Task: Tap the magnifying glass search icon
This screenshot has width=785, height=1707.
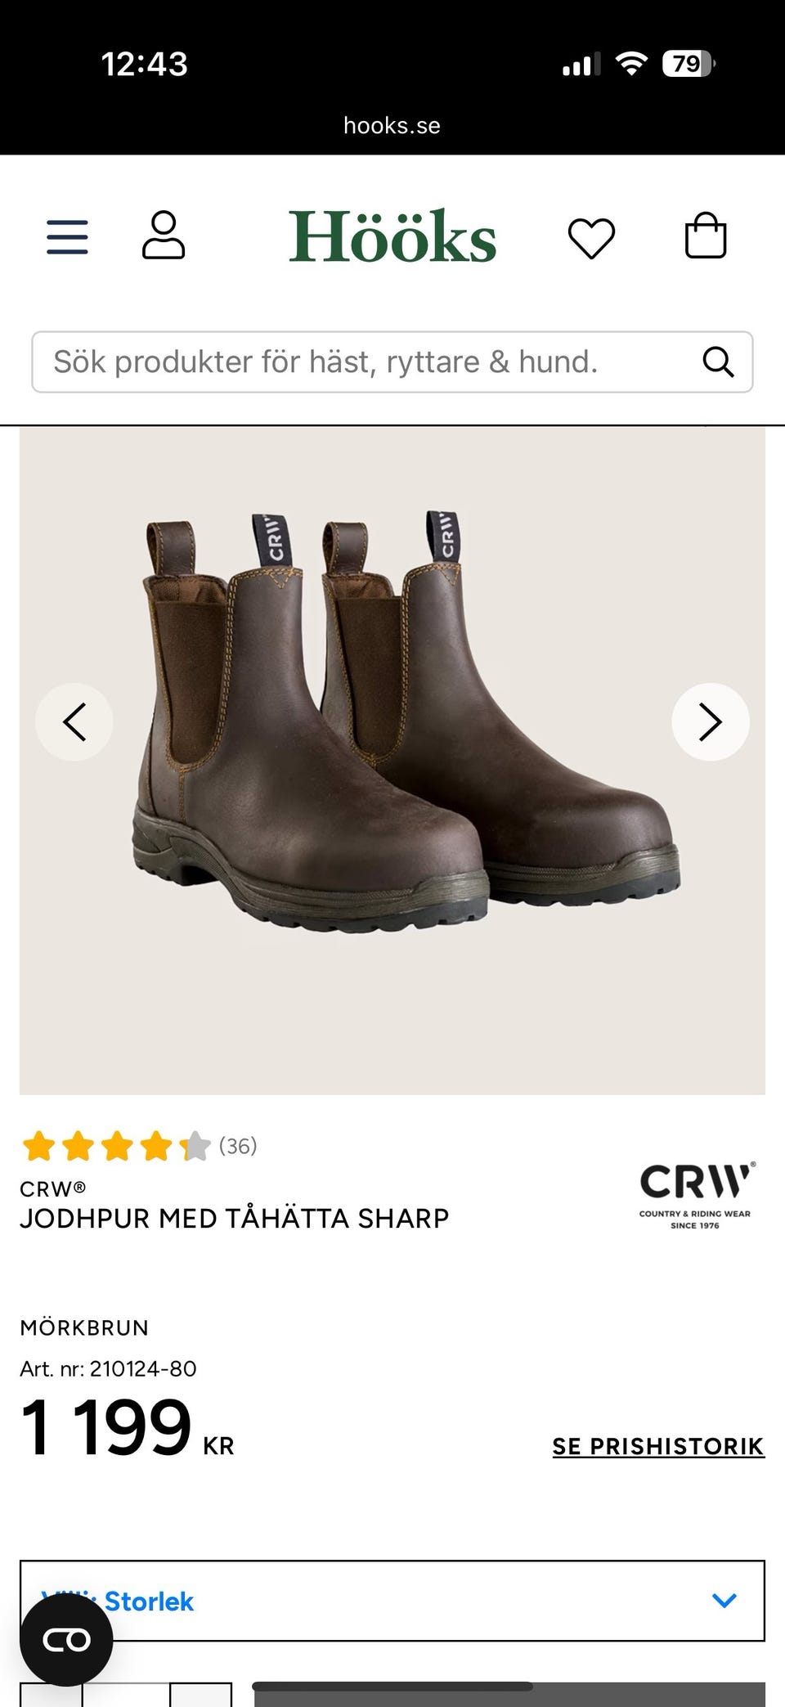Action: [x=718, y=362]
